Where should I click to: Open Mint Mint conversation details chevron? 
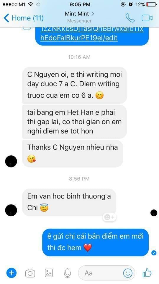(x=93, y=14)
